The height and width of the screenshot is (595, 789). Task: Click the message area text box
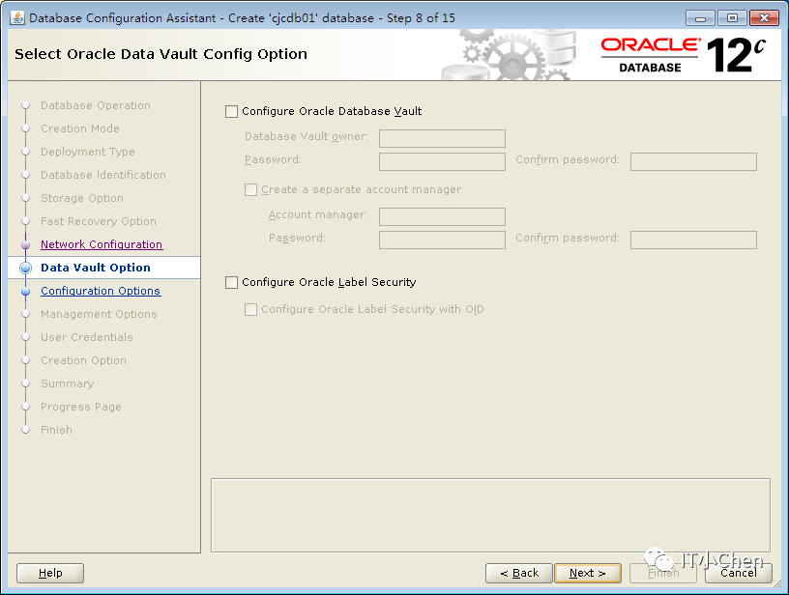490,515
